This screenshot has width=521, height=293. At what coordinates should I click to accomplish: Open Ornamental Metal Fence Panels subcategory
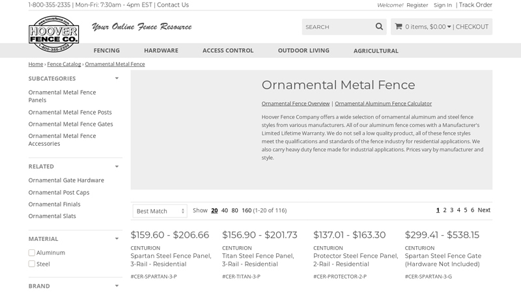(x=62, y=96)
